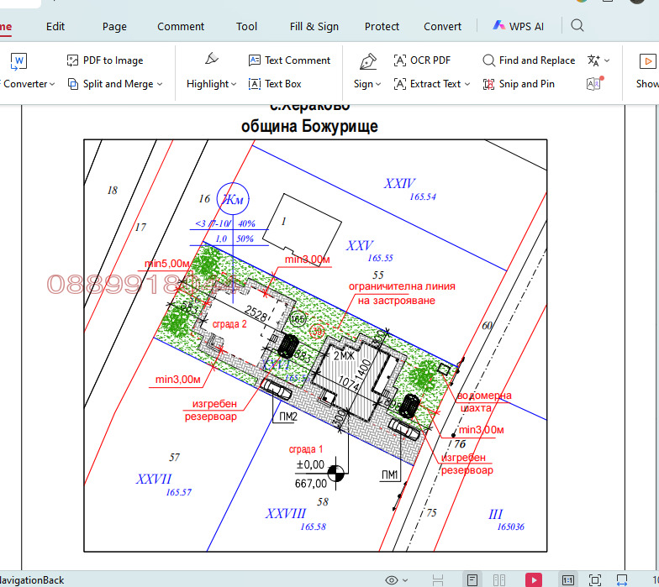Image resolution: width=659 pixels, height=587 pixels.
Task: Expand the eye mode dropdown arrow
Action: click(x=405, y=580)
